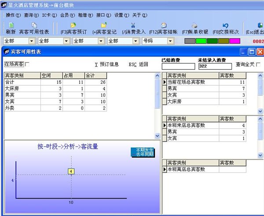Click the (/)消费录入 scissors icon
The width and height of the screenshot is (264, 216).
(x=133, y=26)
